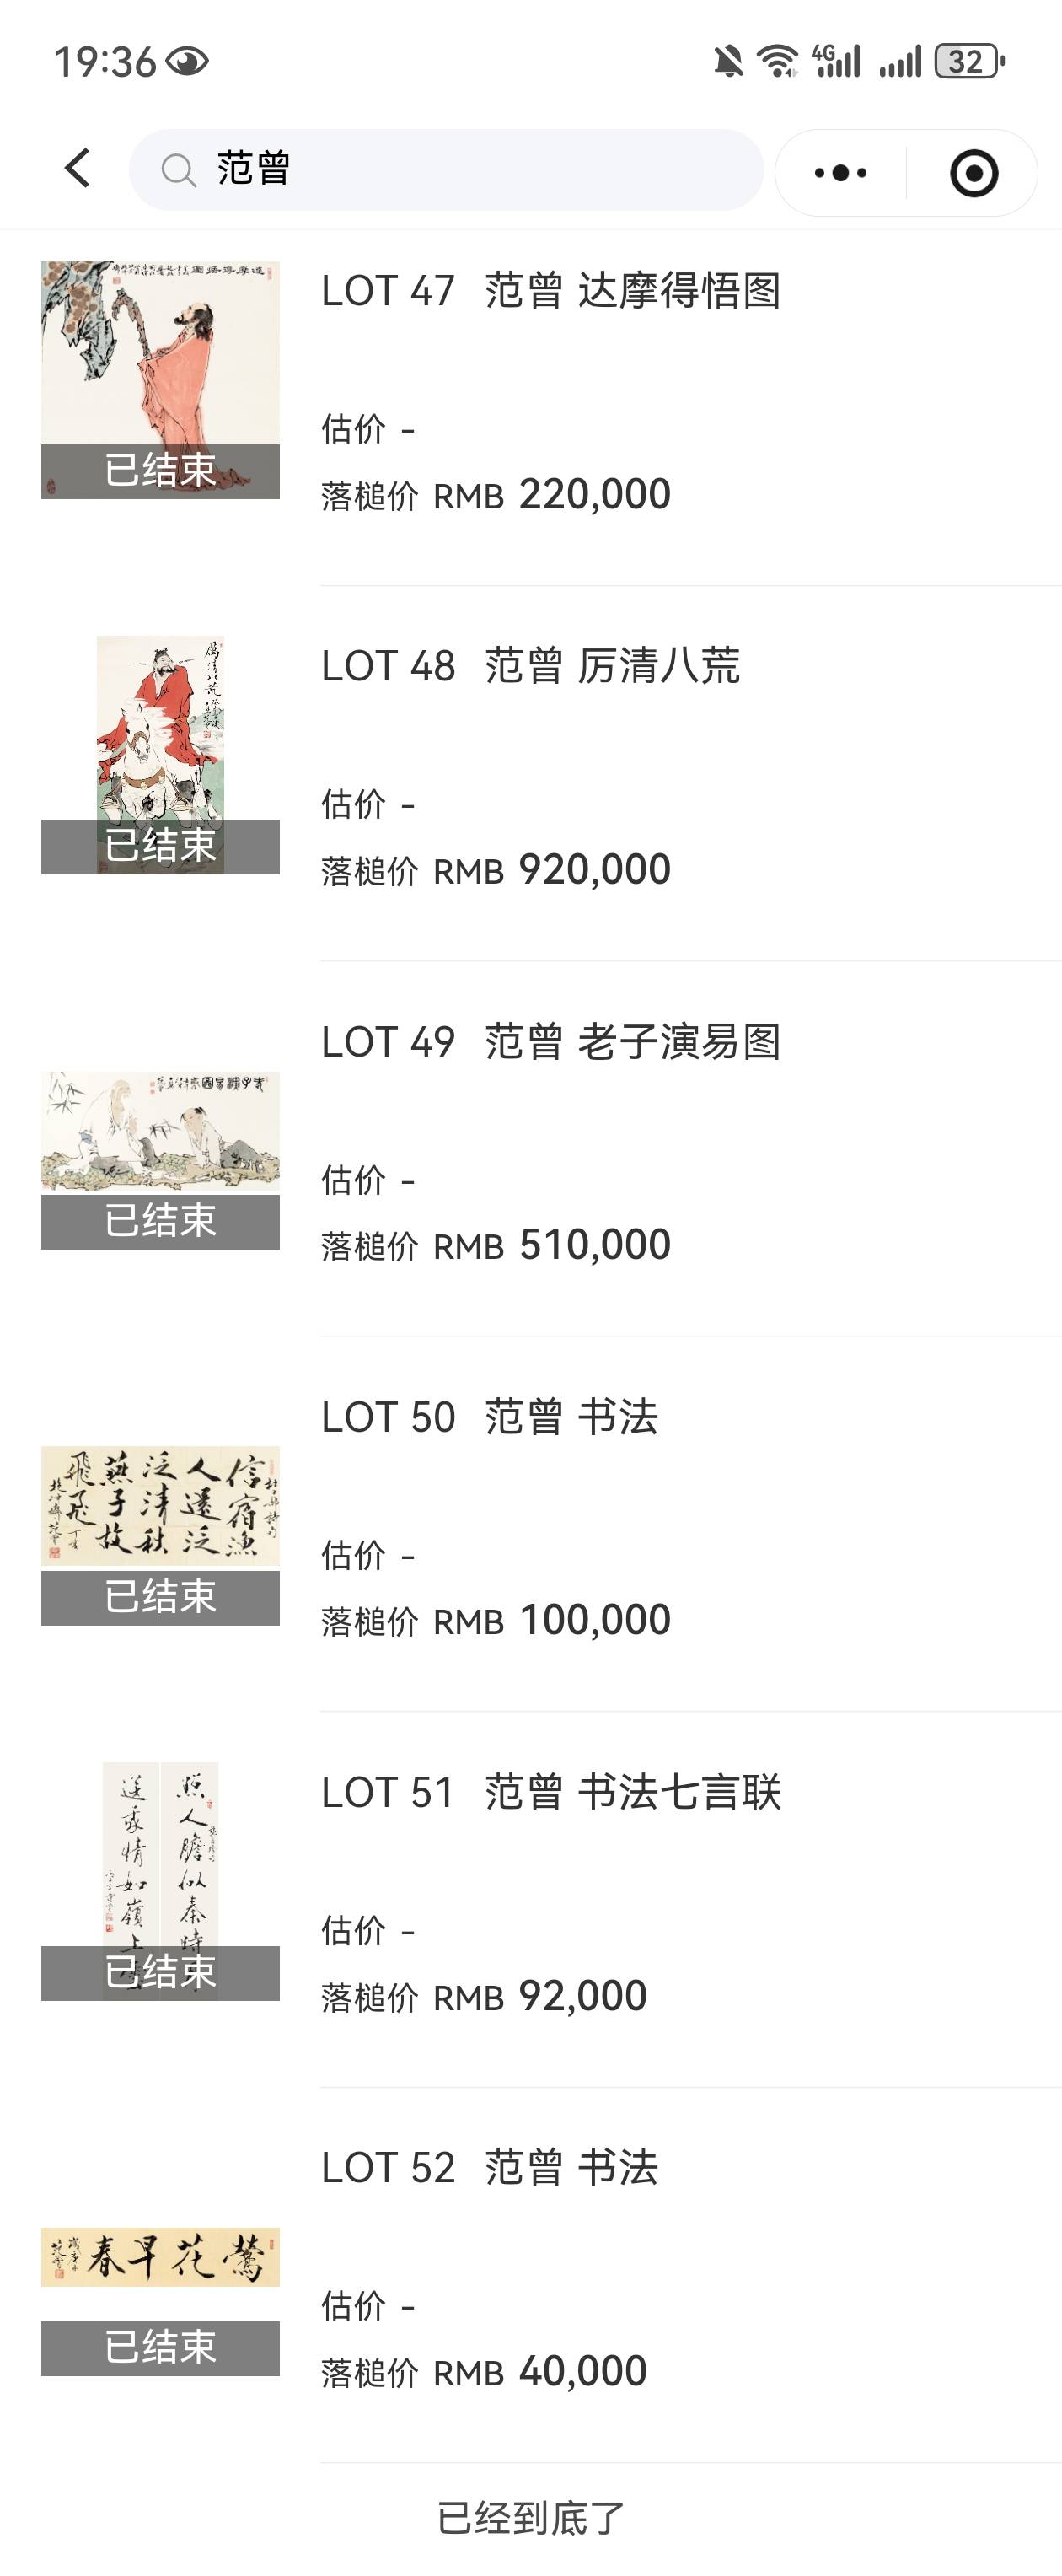1062x2576 pixels.
Task: Open LOT 50 calligraphy thumbnail
Action: [160, 1506]
